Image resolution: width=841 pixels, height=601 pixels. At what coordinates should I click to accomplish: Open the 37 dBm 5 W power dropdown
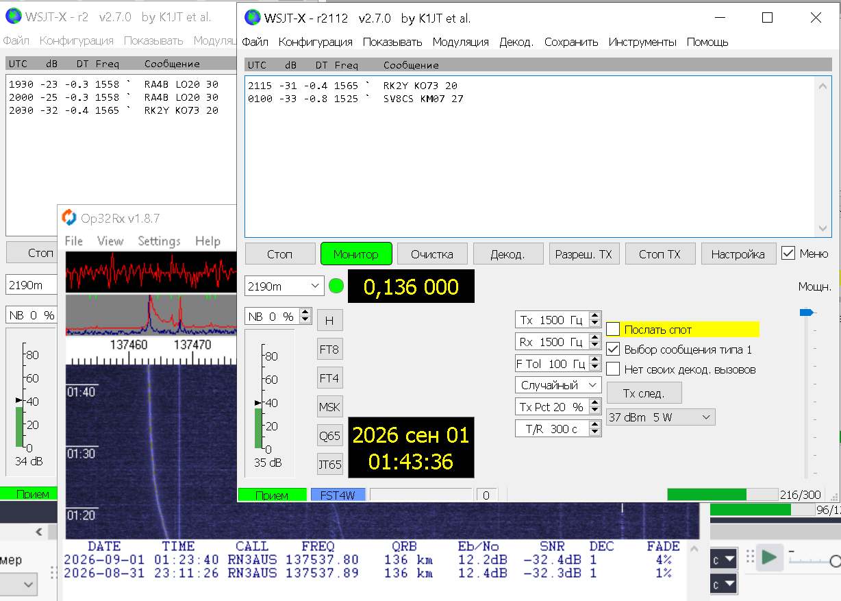click(x=661, y=417)
